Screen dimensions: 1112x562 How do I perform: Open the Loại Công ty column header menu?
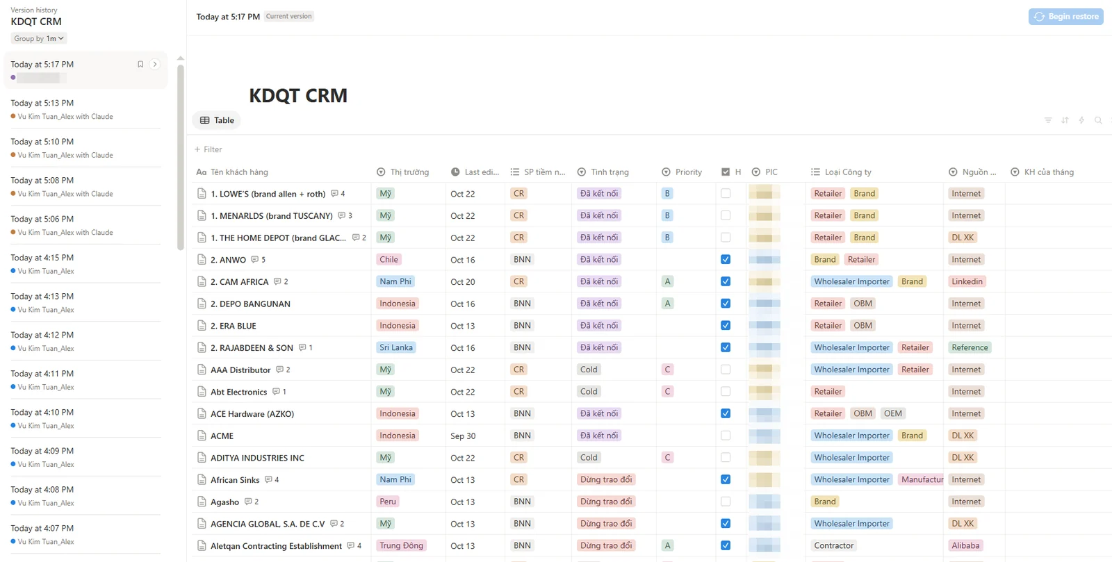(841, 172)
